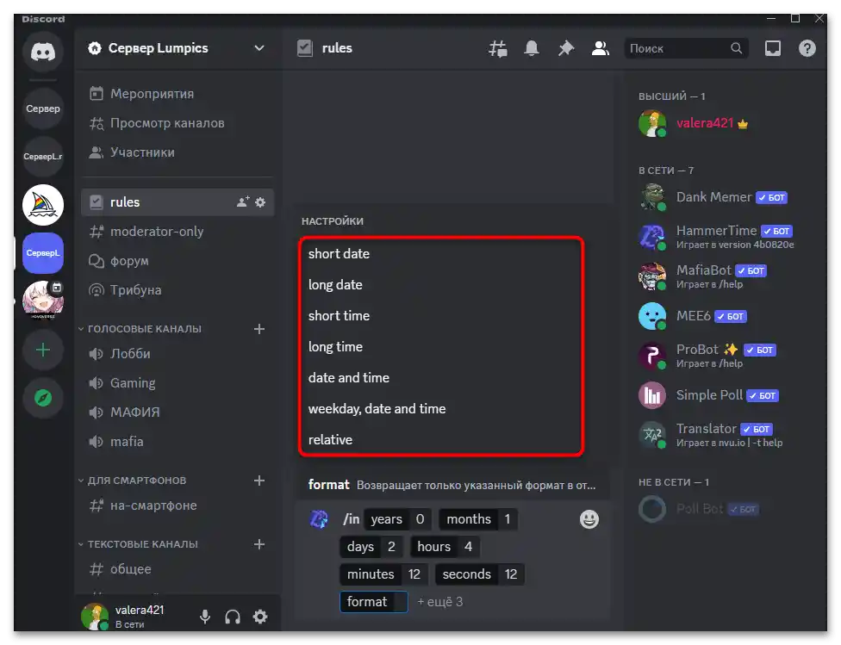Show pinned messages pin icon

(x=566, y=48)
